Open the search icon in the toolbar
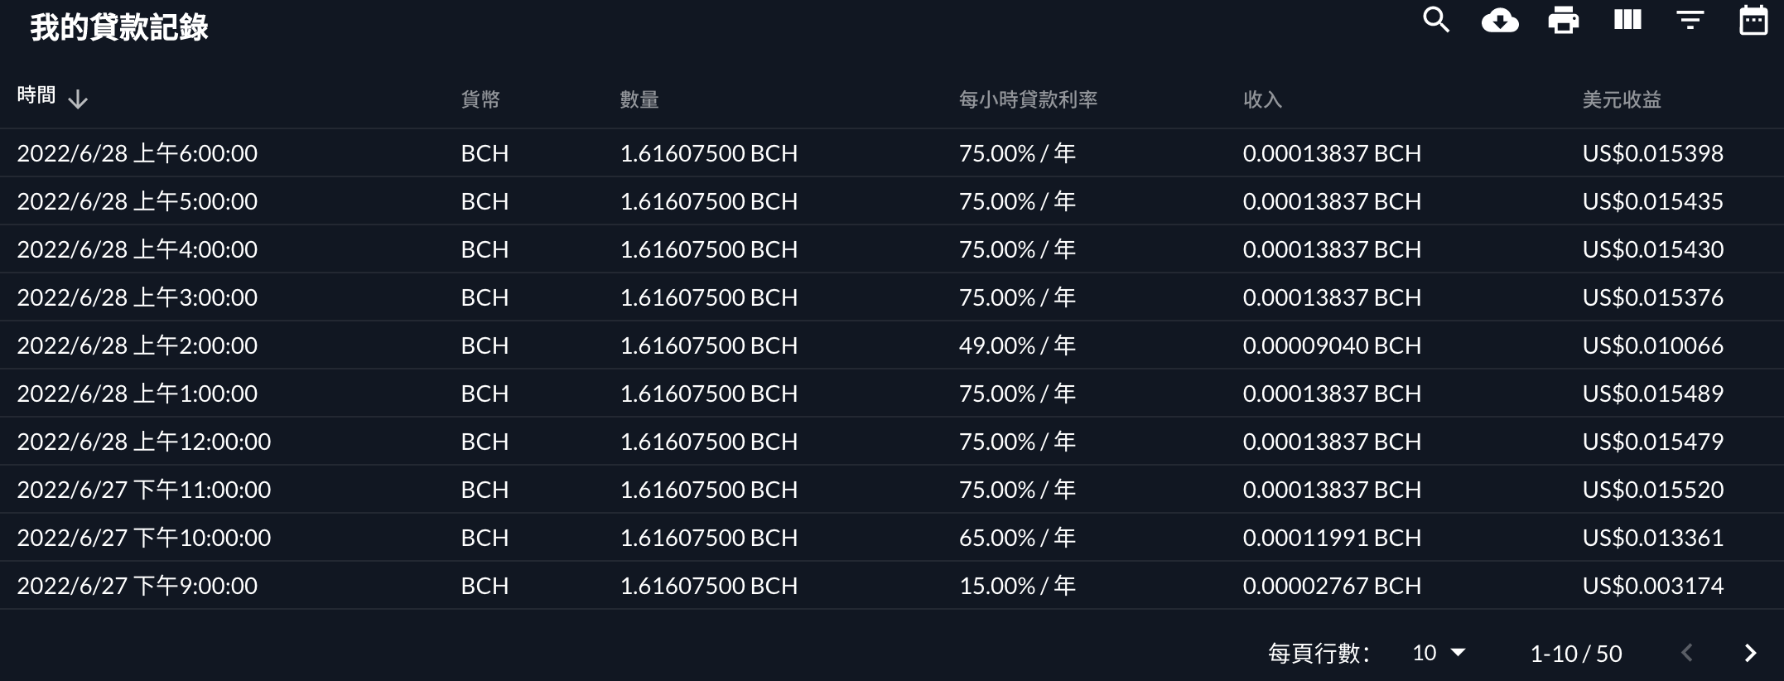 (x=1436, y=20)
